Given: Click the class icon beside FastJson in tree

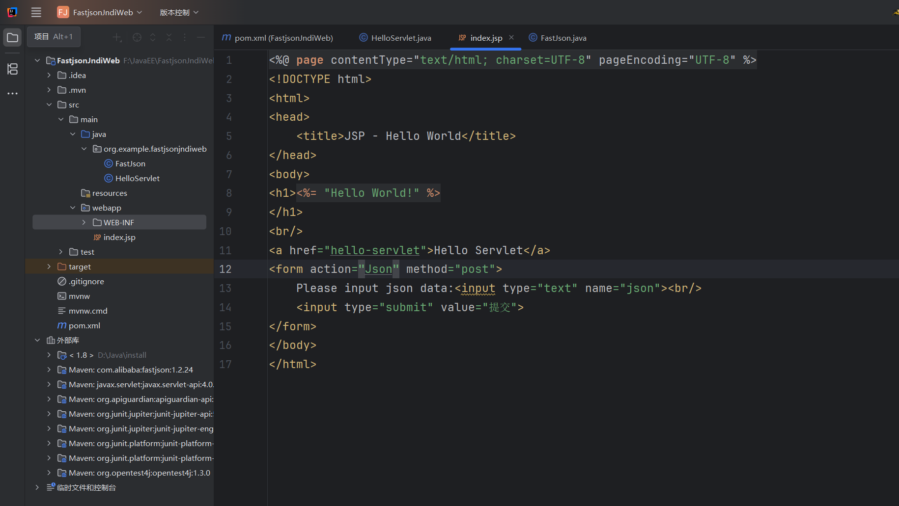Looking at the screenshot, I should click(x=109, y=163).
